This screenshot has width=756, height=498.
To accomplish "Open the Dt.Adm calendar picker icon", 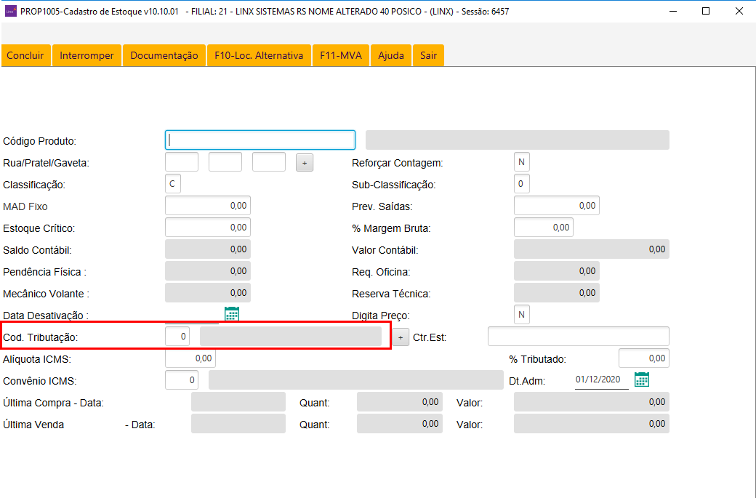I will click(x=642, y=379).
